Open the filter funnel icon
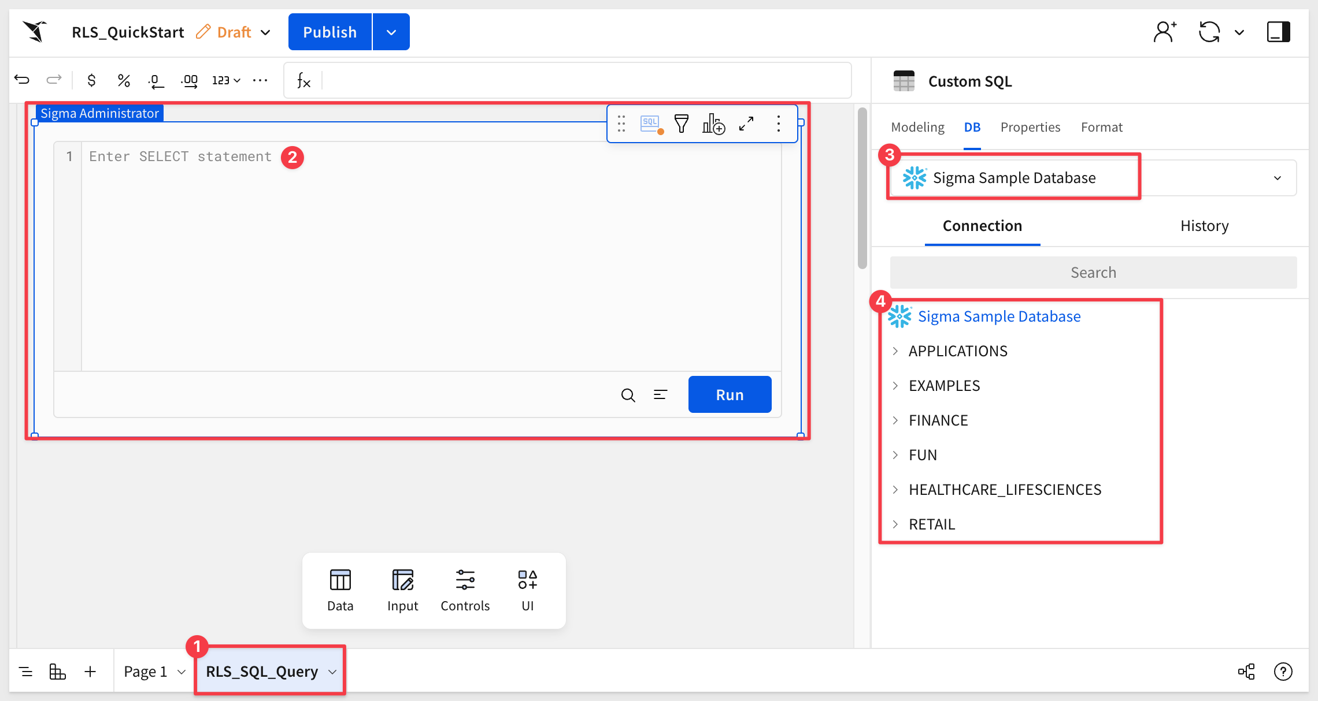 coord(682,124)
